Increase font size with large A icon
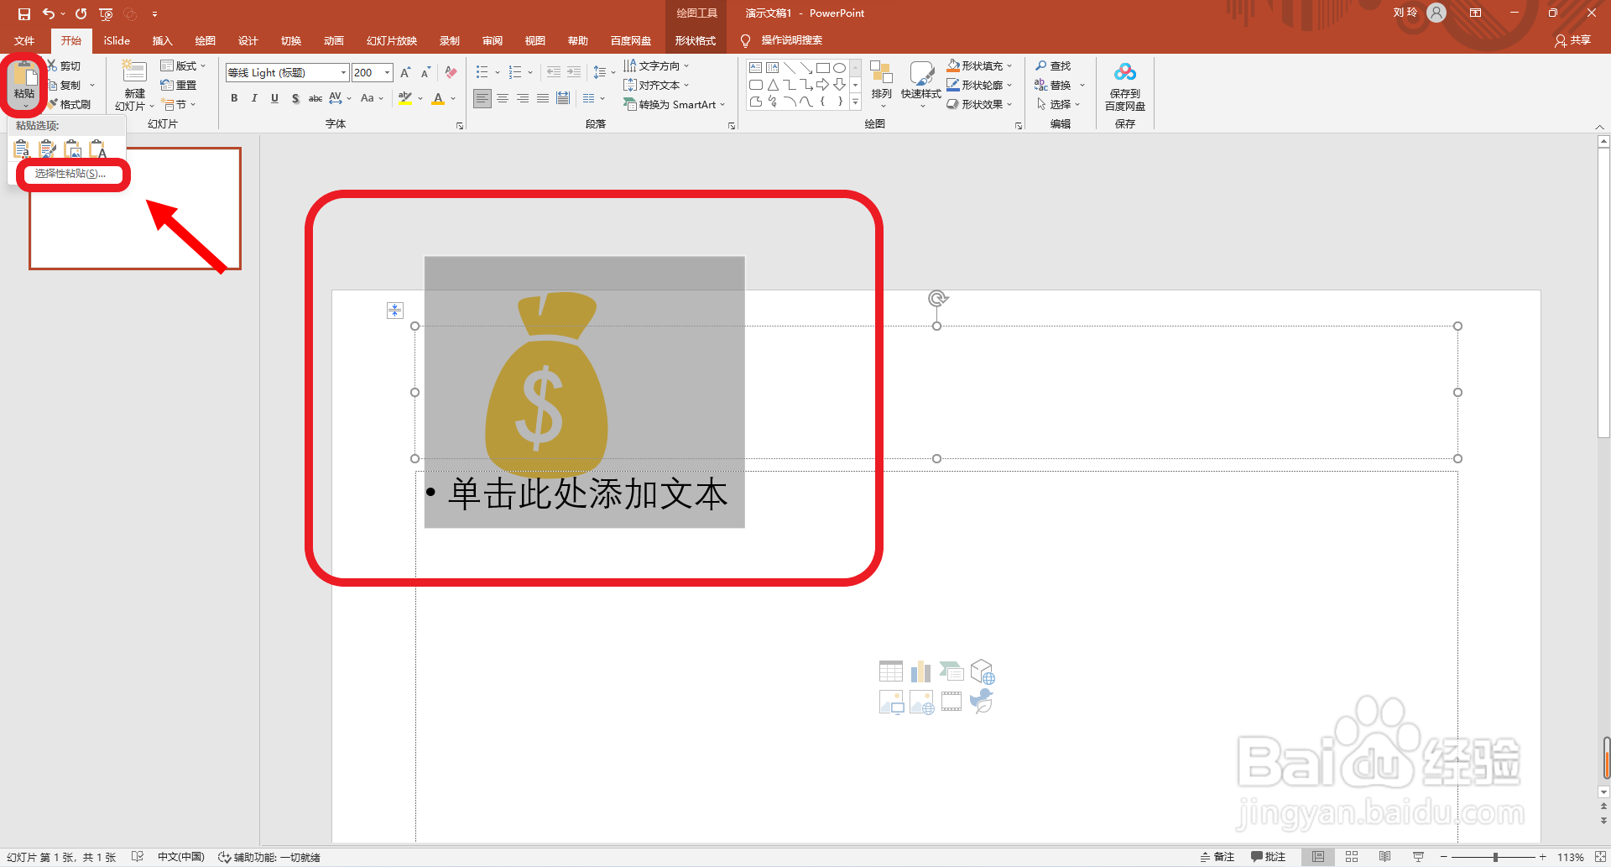 pyautogui.click(x=406, y=73)
